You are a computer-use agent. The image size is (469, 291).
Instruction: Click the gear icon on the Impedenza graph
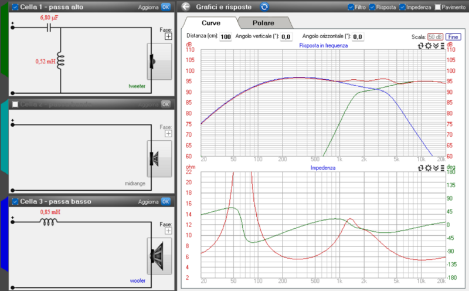429,168
